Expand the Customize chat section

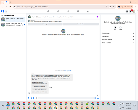tap(118, 33)
